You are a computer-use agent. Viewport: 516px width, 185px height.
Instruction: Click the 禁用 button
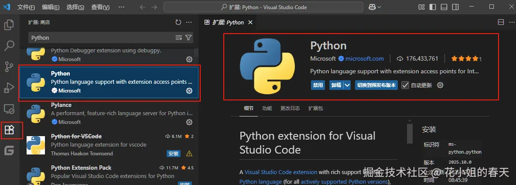tap(318, 85)
